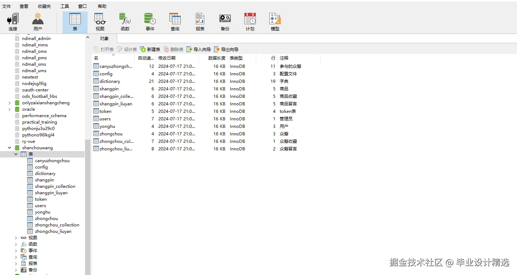Screen dimensions: 517x275
Task: Select the ods_football_hbs database
Action: pyautogui.click(x=40, y=96)
